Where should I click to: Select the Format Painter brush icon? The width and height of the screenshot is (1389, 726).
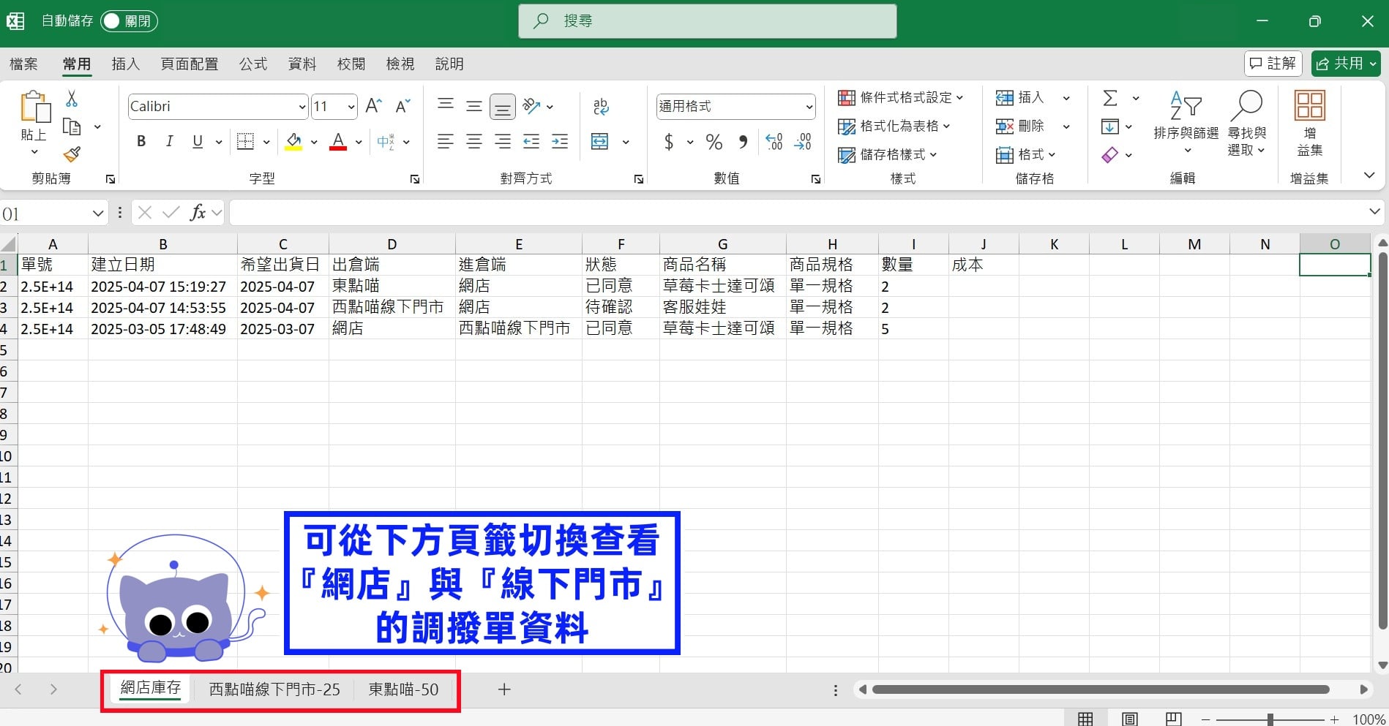[72, 154]
